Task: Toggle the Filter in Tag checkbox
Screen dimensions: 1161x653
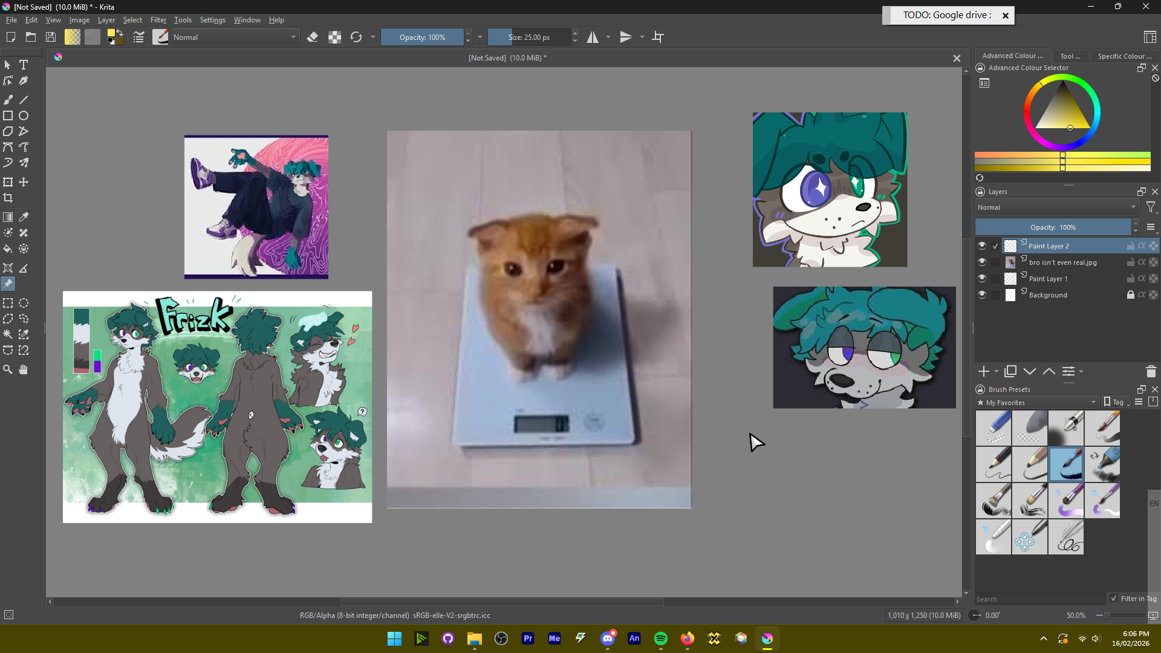Action: coord(1114,599)
